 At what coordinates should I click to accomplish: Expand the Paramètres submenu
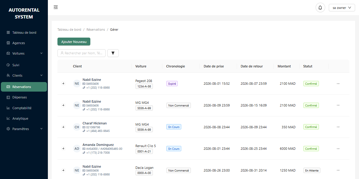[x=24, y=129]
